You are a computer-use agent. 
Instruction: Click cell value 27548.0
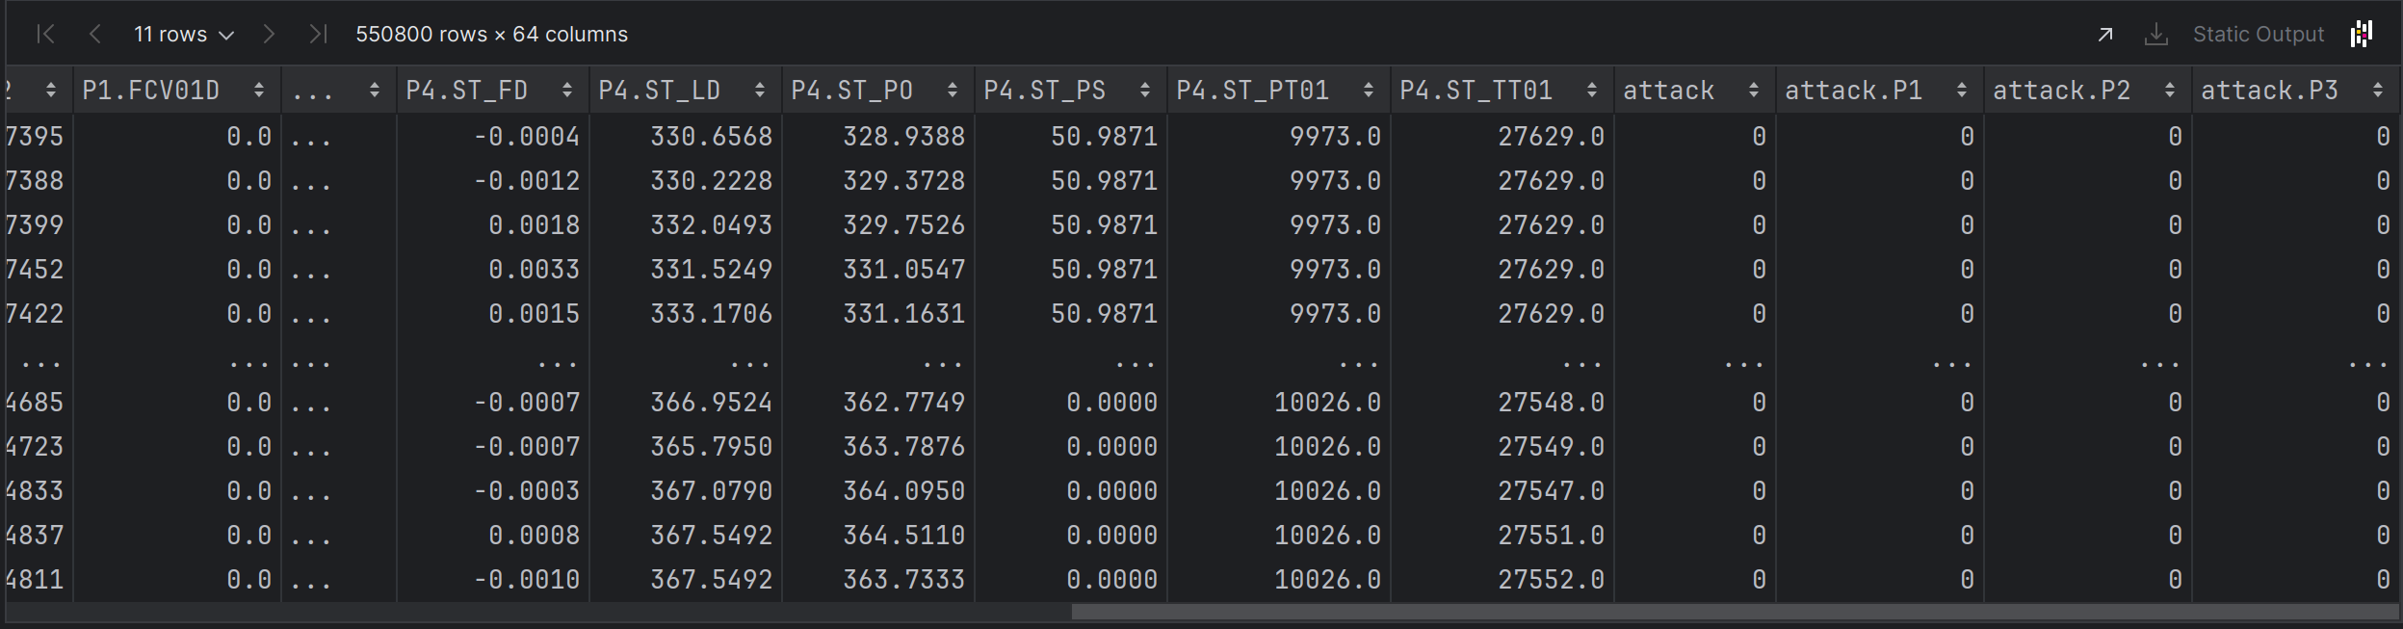pyautogui.click(x=1551, y=403)
